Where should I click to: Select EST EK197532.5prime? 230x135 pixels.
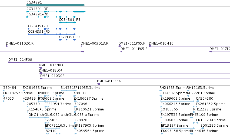point(175,115)
